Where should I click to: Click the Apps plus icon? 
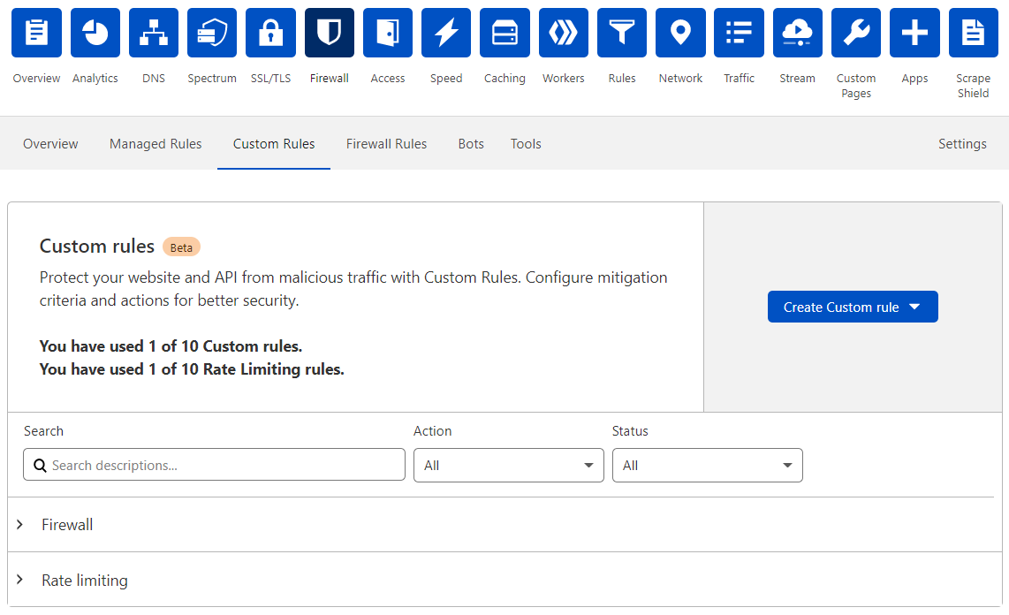914,33
